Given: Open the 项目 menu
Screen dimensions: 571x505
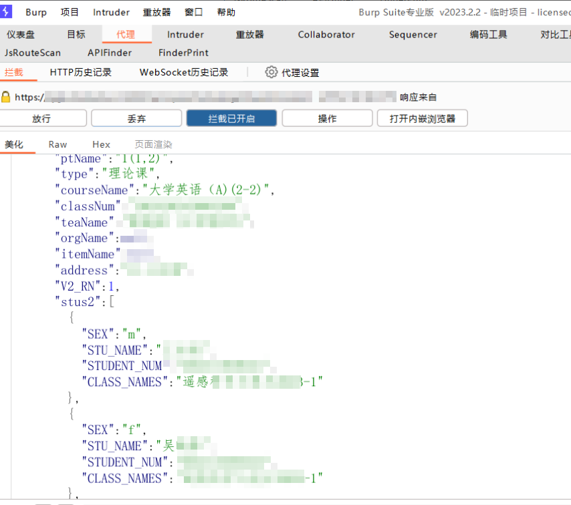Looking at the screenshot, I should tap(70, 13).
